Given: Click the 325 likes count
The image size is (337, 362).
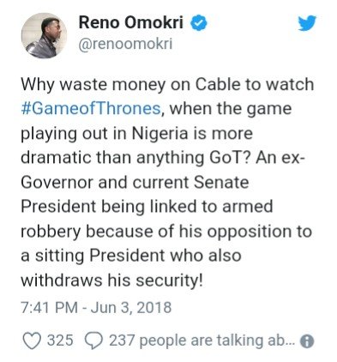Looking at the screenshot, I should tap(60, 341).
